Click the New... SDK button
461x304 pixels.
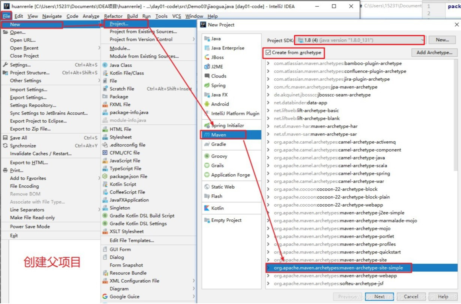click(442, 40)
